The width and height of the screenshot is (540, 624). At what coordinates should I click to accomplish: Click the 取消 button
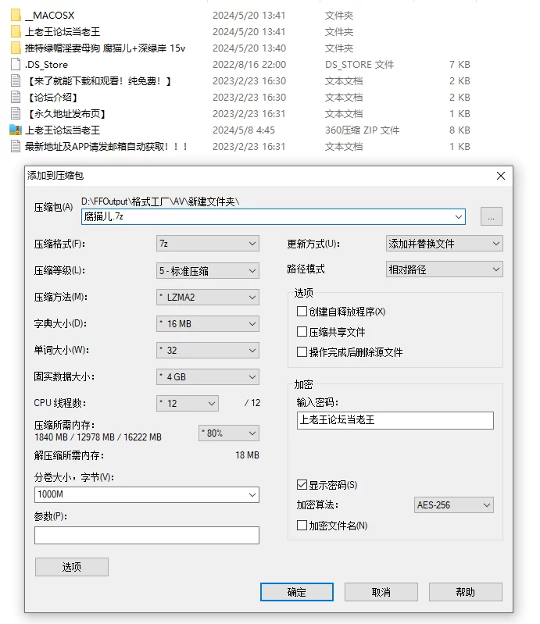click(381, 592)
